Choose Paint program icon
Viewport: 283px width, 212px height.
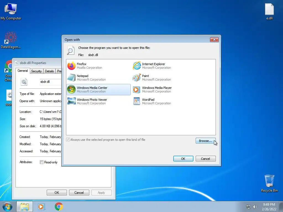tap(137, 78)
